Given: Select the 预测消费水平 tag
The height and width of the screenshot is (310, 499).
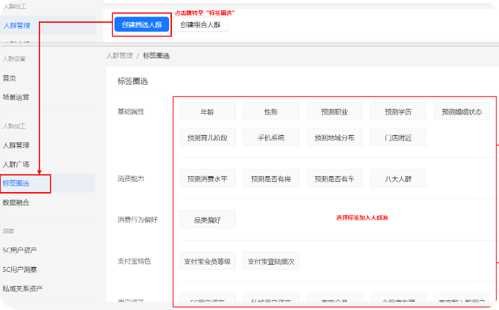Looking at the screenshot, I should [207, 178].
